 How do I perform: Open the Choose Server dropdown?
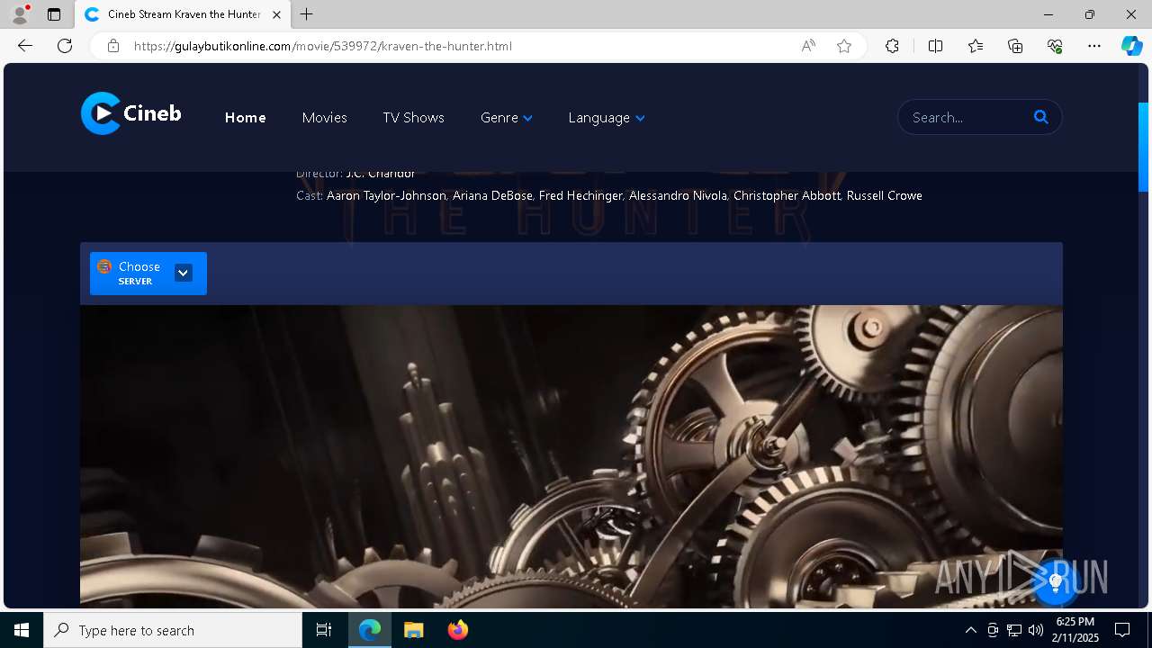tap(148, 273)
